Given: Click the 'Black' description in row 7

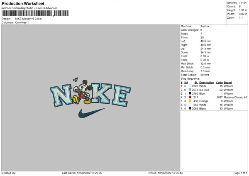Looking at the screenshot, I should coord(203,109).
